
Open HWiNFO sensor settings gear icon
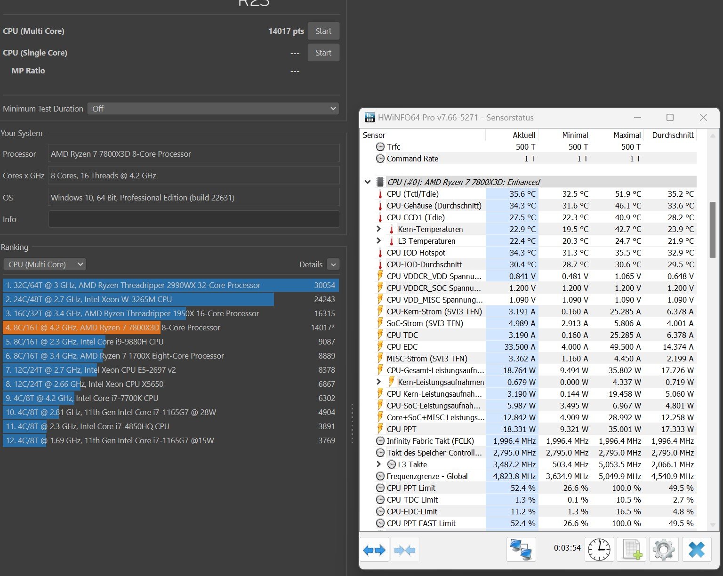(x=664, y=550)
